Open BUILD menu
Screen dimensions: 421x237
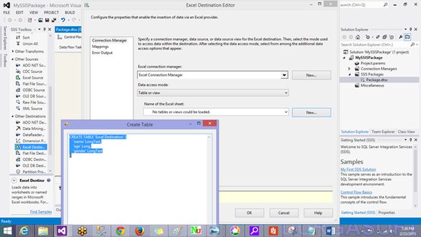click(70, 12)
